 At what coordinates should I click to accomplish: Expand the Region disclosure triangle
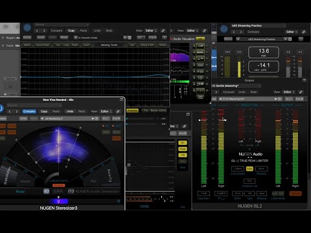coord(3,38)
